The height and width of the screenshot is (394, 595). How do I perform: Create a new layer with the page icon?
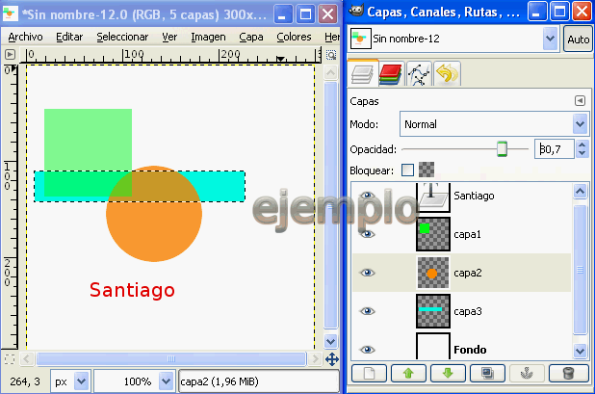369,374
